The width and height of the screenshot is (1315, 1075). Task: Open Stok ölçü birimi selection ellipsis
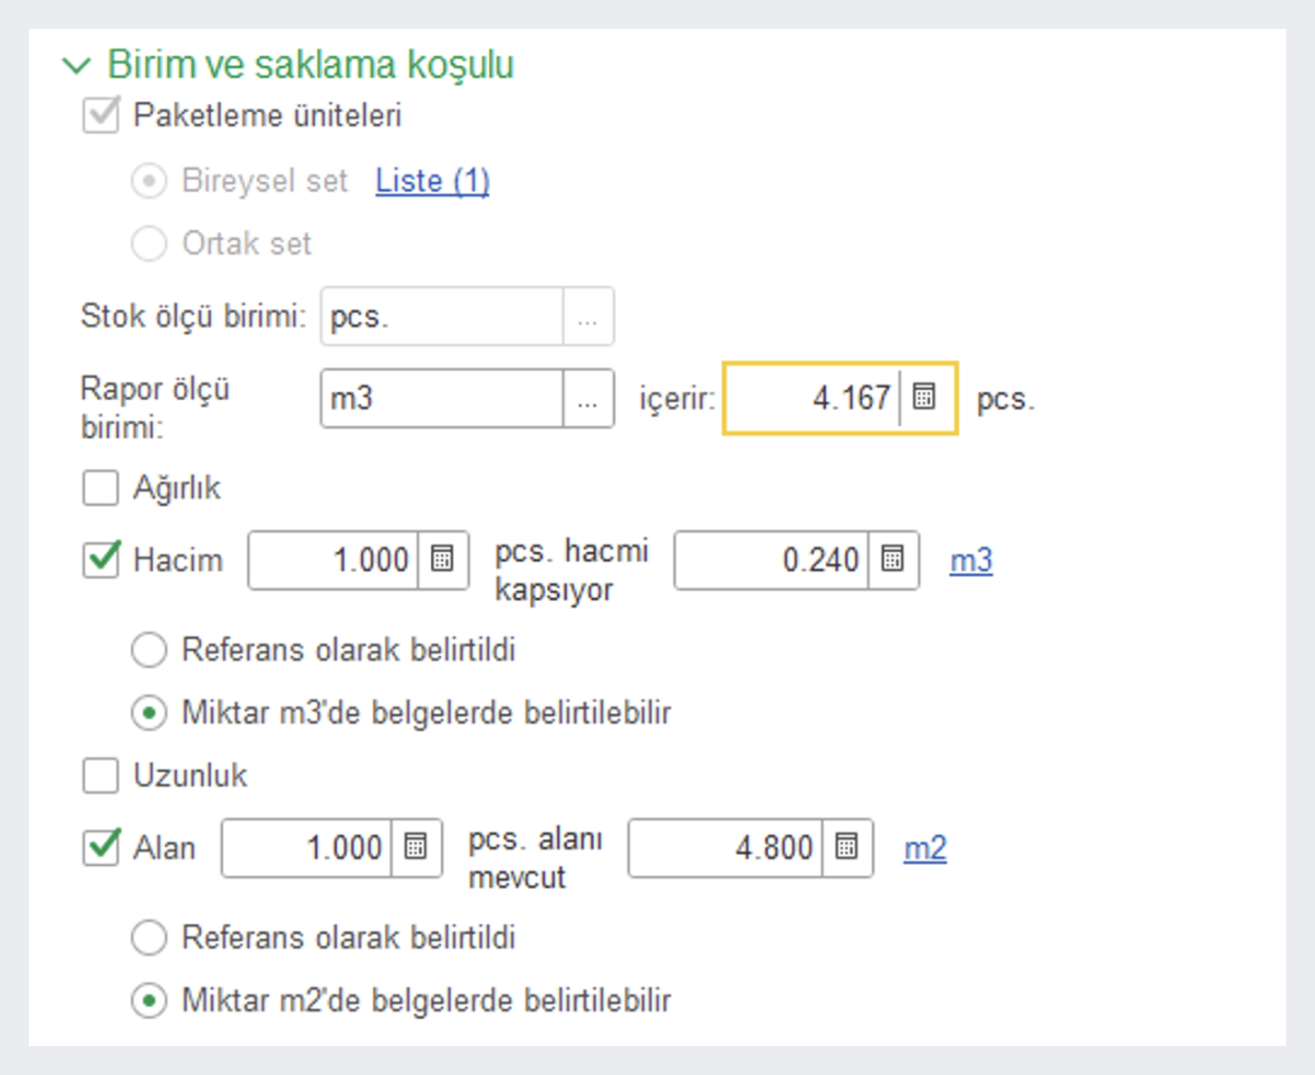click(588, 317)
